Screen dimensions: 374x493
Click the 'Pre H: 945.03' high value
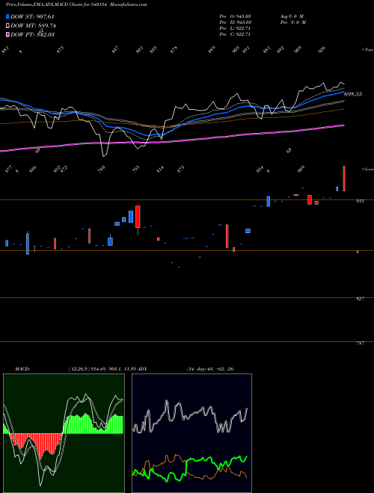tap(235, 22)
